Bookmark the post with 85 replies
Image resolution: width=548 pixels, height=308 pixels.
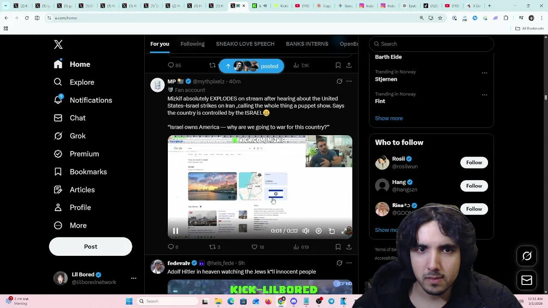pos(338,65)
